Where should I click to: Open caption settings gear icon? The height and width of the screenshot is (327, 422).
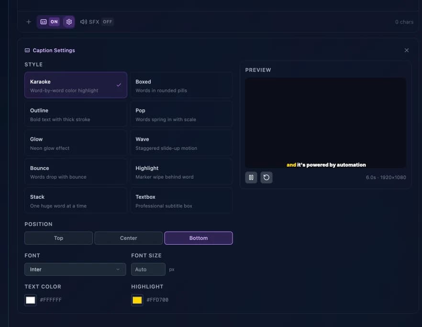pos(69,22)
